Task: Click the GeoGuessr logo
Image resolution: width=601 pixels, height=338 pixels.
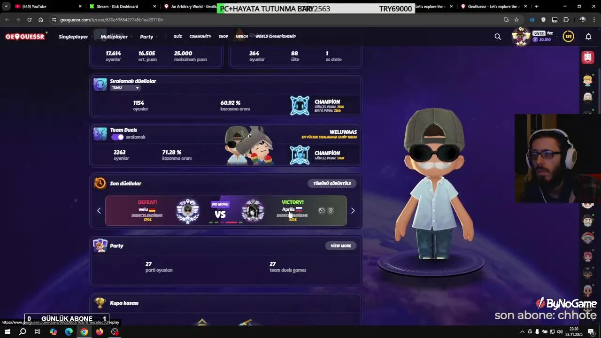Action: tap(26, 36)
